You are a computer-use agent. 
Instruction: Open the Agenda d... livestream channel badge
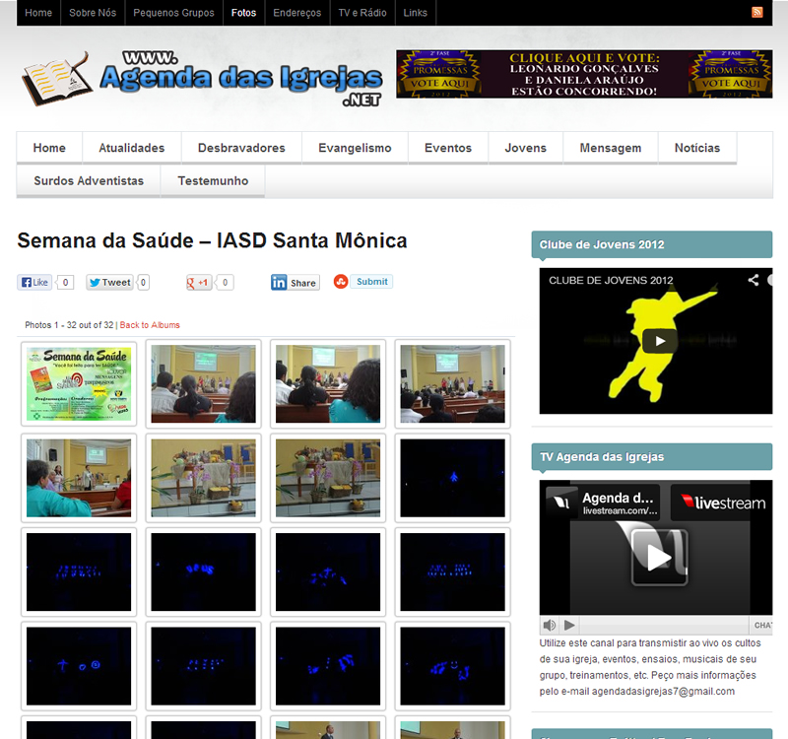(x=603, y=504)
